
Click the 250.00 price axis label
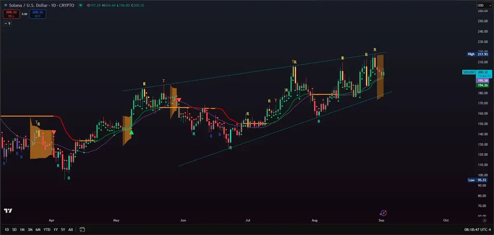click(482, 21)
